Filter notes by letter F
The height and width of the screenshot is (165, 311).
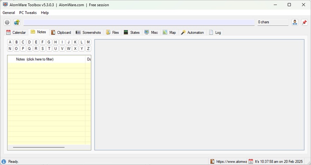(43, 42)
